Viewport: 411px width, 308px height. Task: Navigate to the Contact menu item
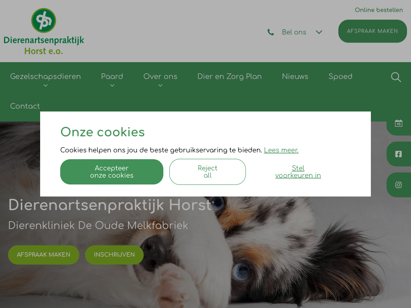(x=25, y=106)
